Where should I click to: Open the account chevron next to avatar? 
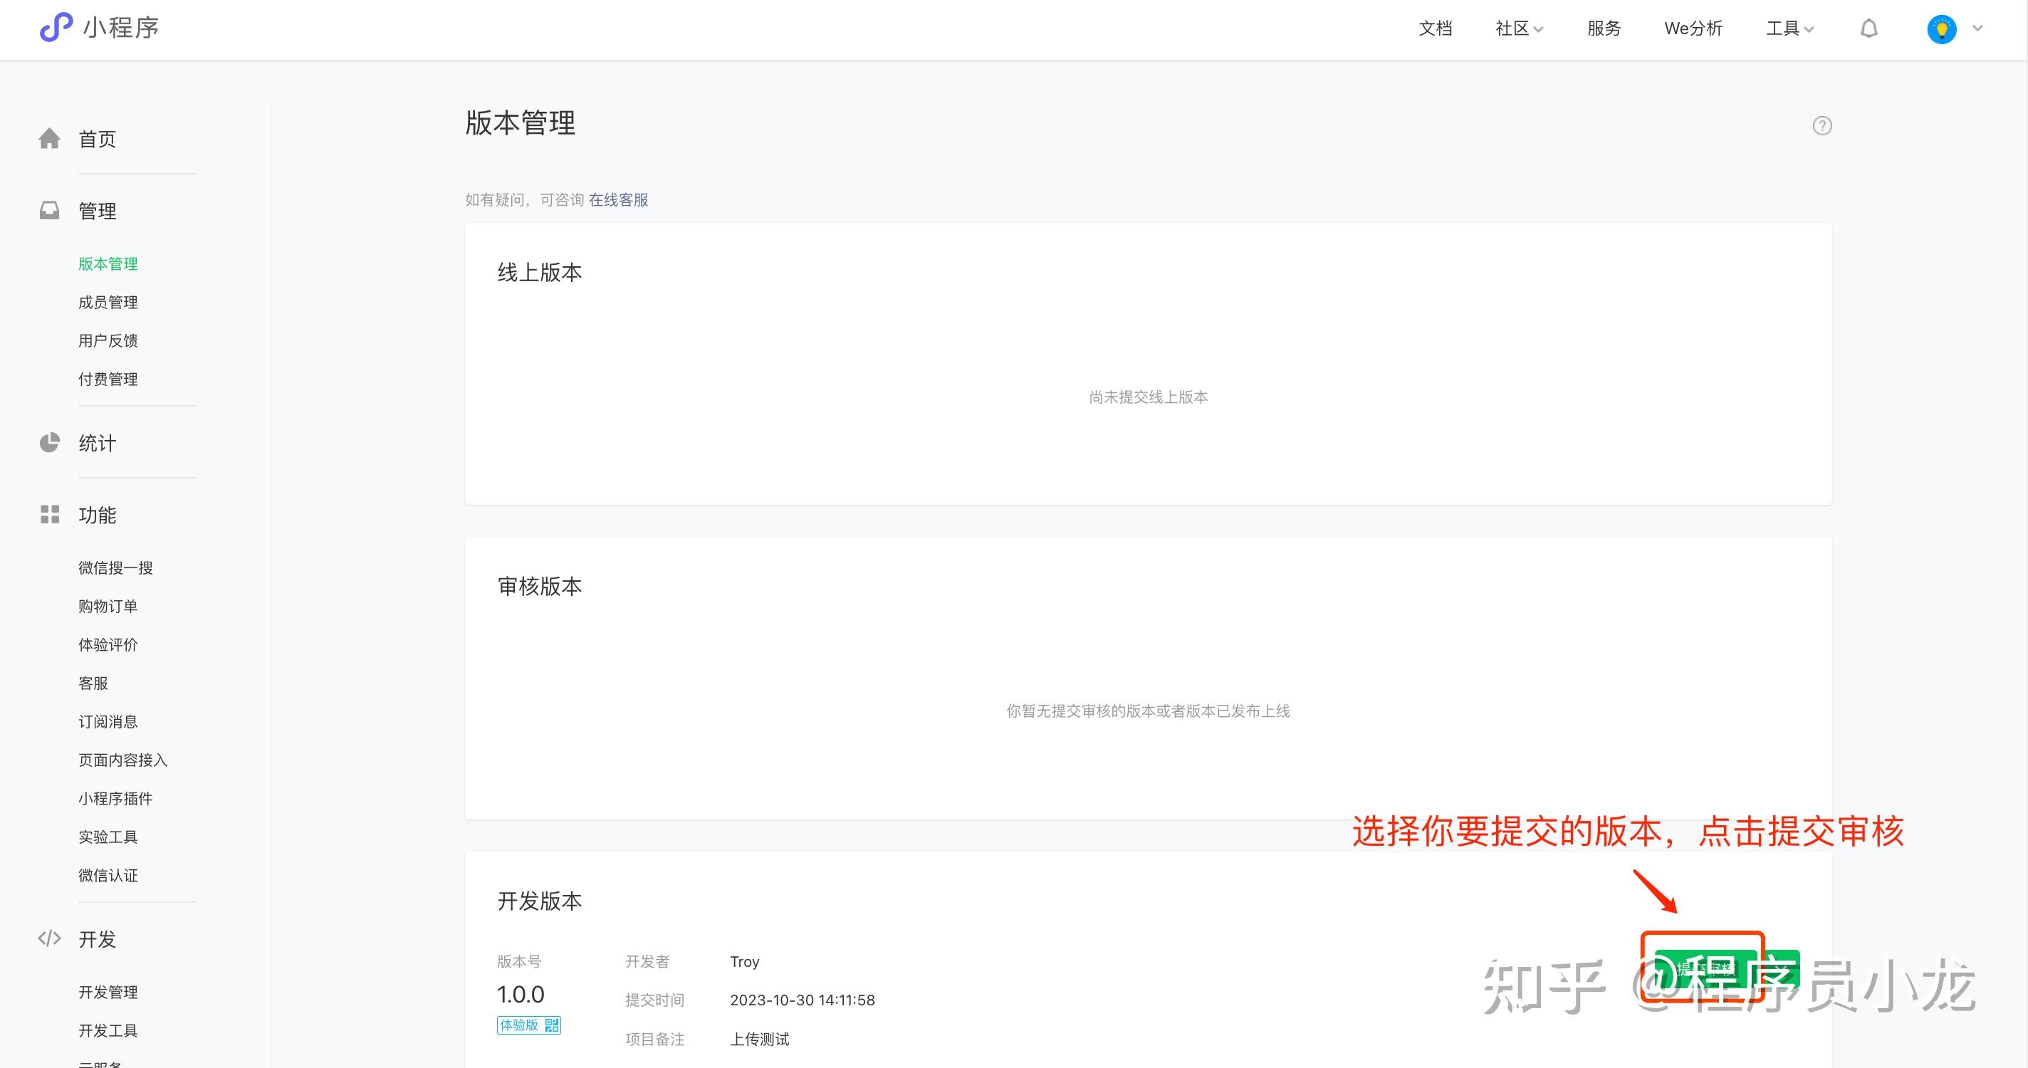[1977, 28]
